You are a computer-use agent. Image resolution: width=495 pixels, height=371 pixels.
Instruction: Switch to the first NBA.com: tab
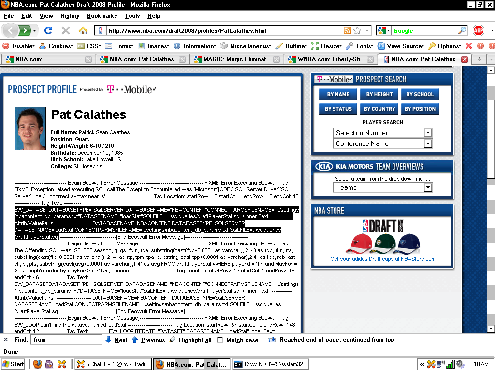48,59
